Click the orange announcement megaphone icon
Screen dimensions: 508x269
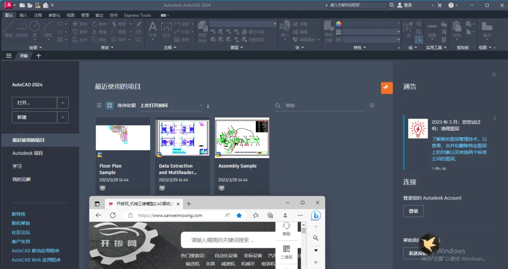(387, 87)
